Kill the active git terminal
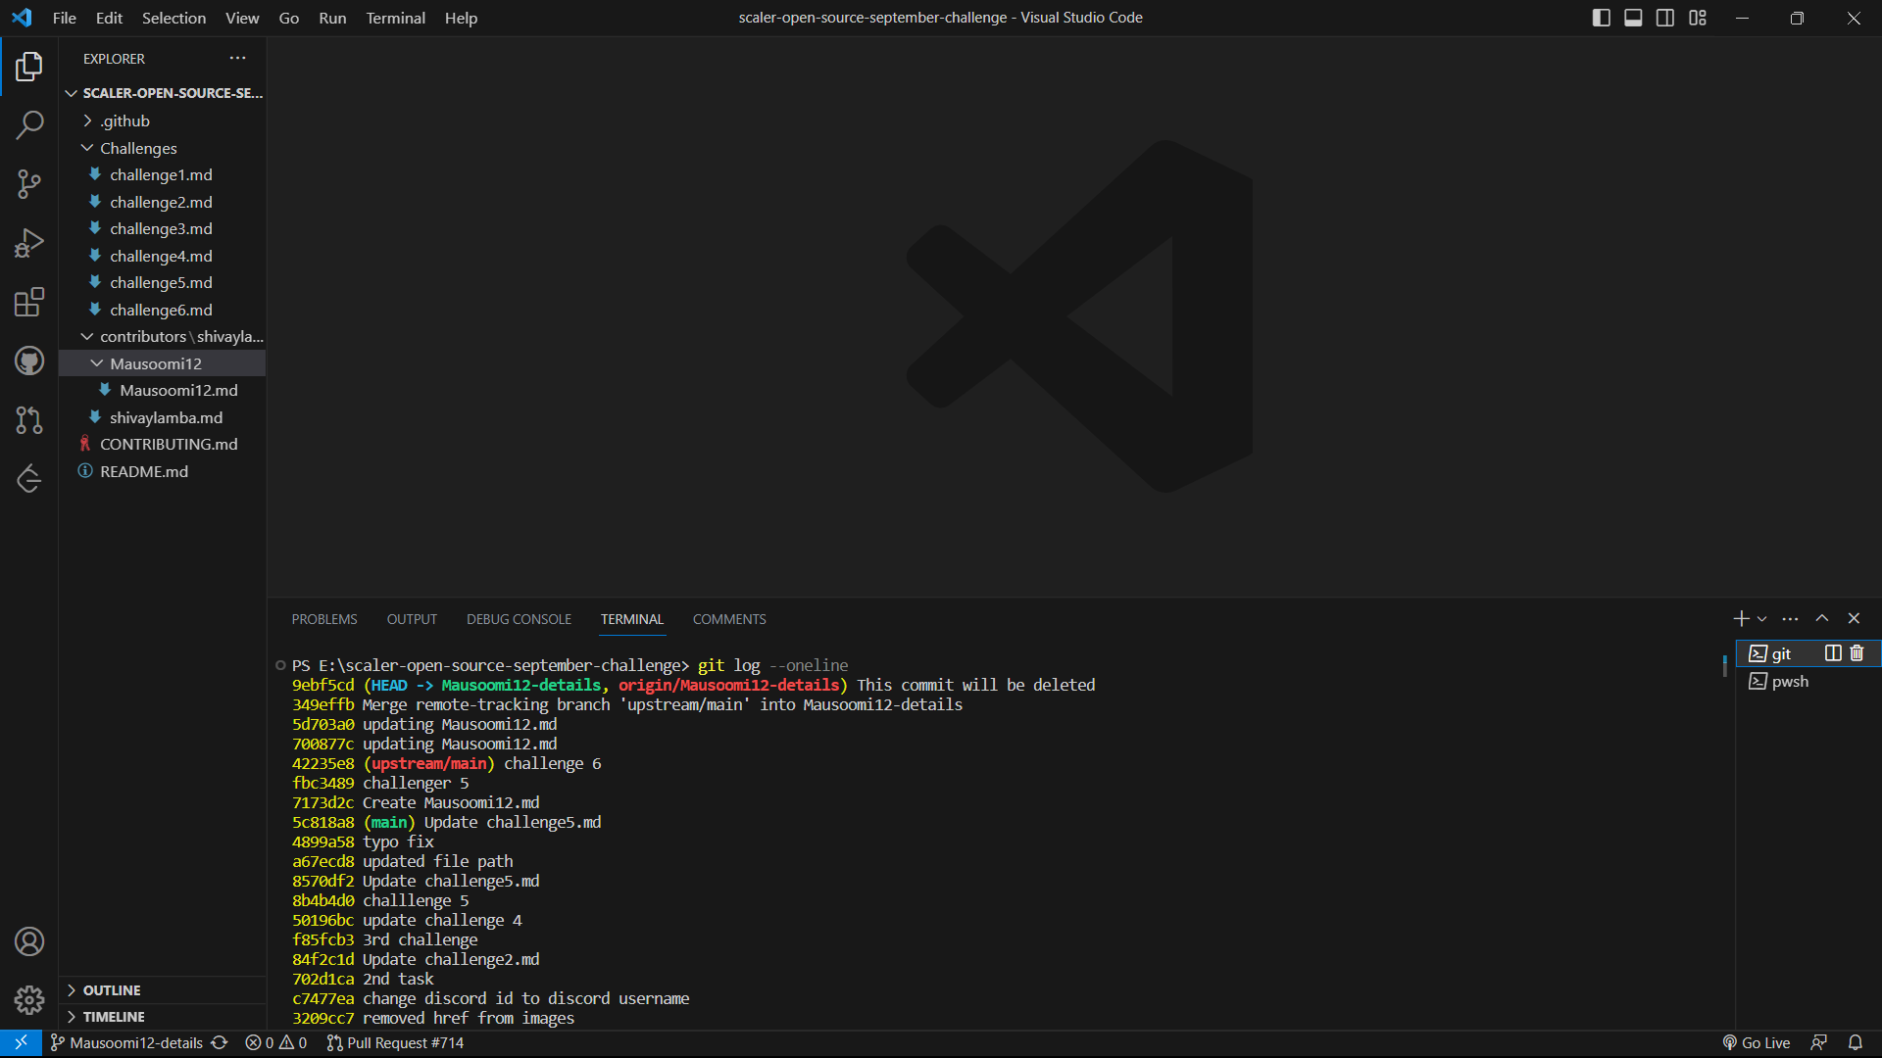 (x=1857, y=653)
